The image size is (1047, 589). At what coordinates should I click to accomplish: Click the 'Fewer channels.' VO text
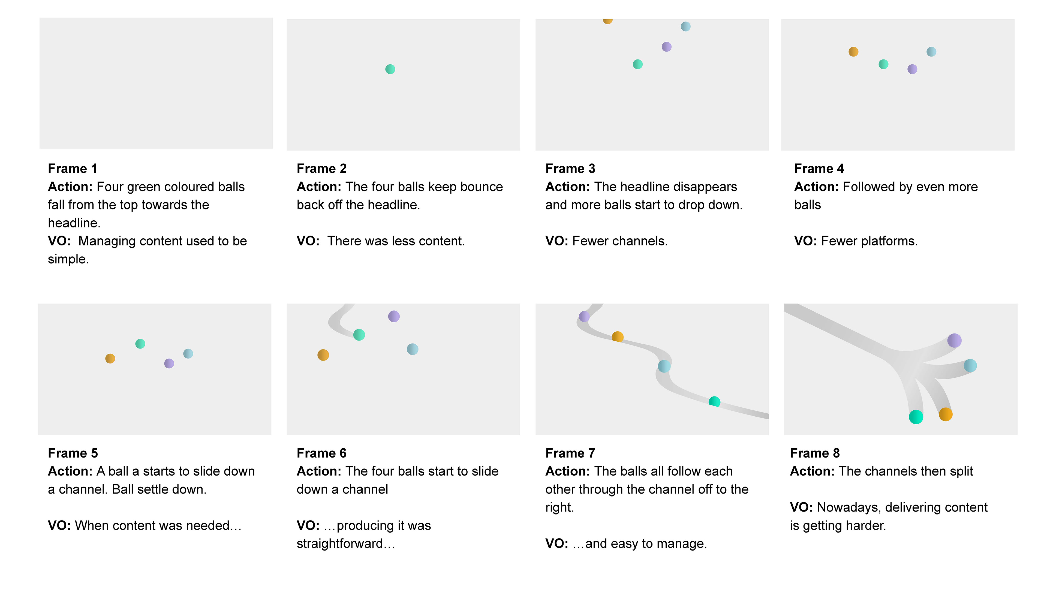point(620,241)
